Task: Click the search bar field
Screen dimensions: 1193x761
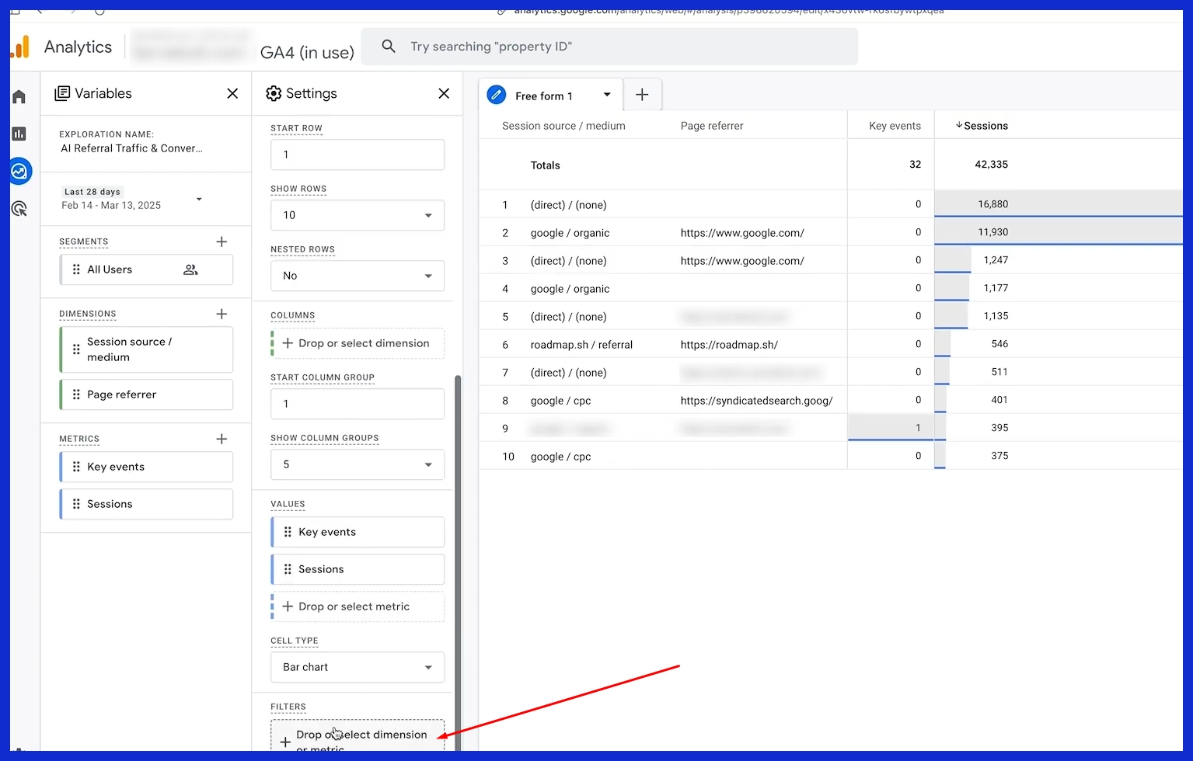Action: point(609,47)
